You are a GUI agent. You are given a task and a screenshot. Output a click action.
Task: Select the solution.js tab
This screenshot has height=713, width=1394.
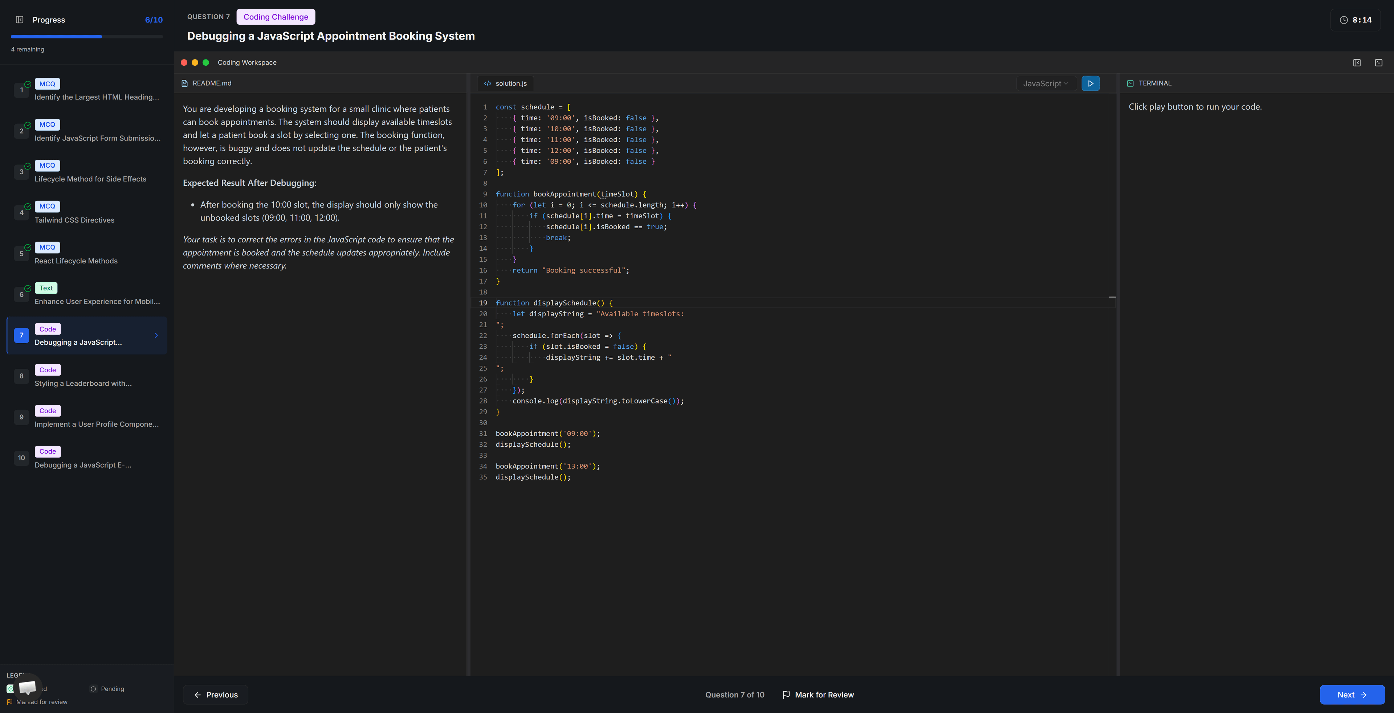[x=505, y=83]
